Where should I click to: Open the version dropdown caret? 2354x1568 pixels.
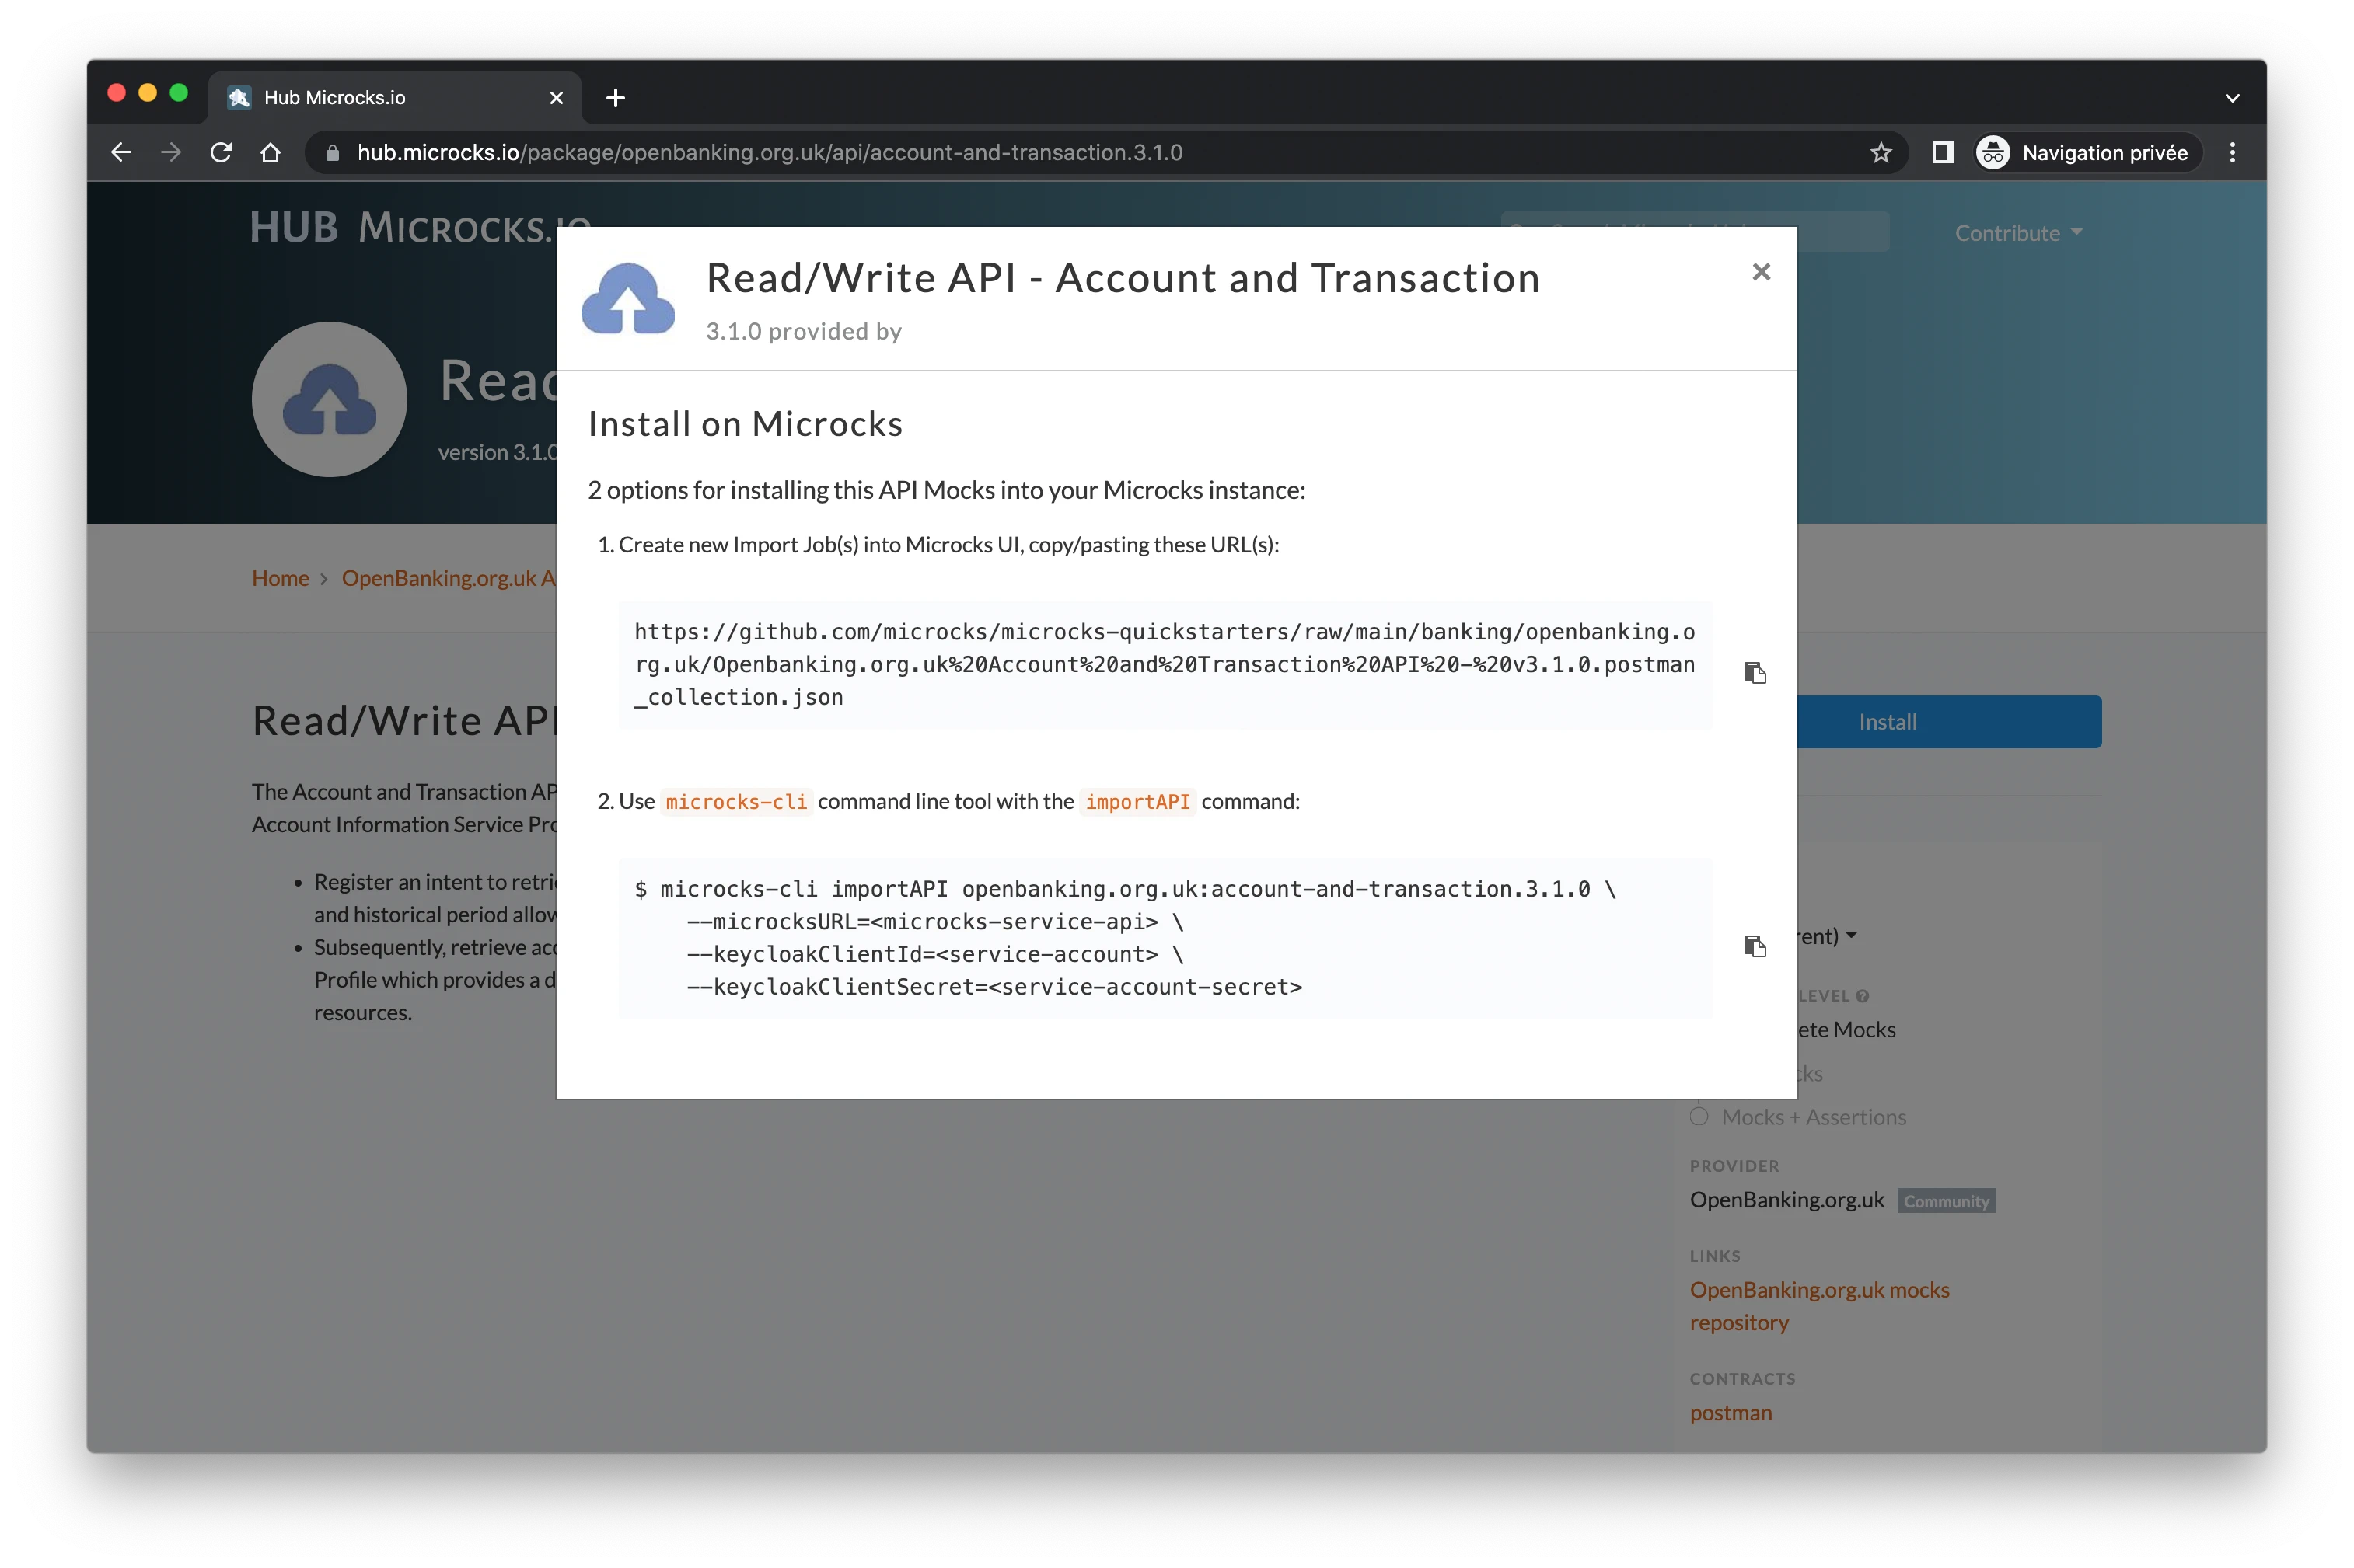point(1851,935)
